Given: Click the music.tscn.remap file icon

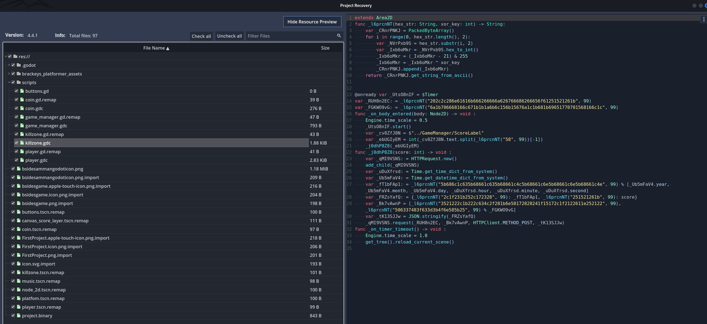Looking at the screenshot, I should [19, 281].
